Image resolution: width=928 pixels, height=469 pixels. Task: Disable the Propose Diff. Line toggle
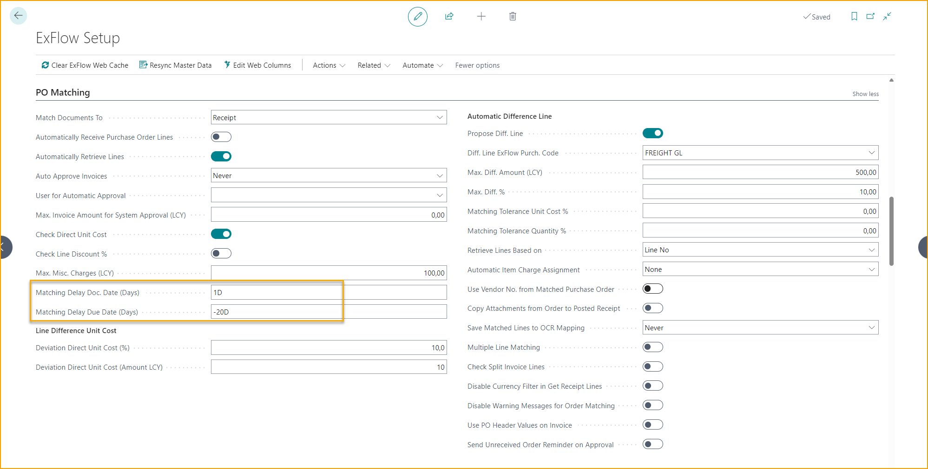click(653, 133)
